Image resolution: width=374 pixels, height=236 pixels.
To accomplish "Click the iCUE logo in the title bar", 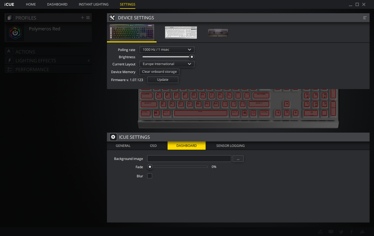I will (x=9, y=4).
